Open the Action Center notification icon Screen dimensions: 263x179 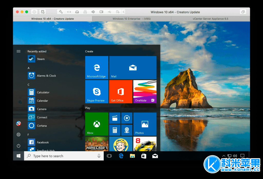pyautogui.click(x=242, y=156)
